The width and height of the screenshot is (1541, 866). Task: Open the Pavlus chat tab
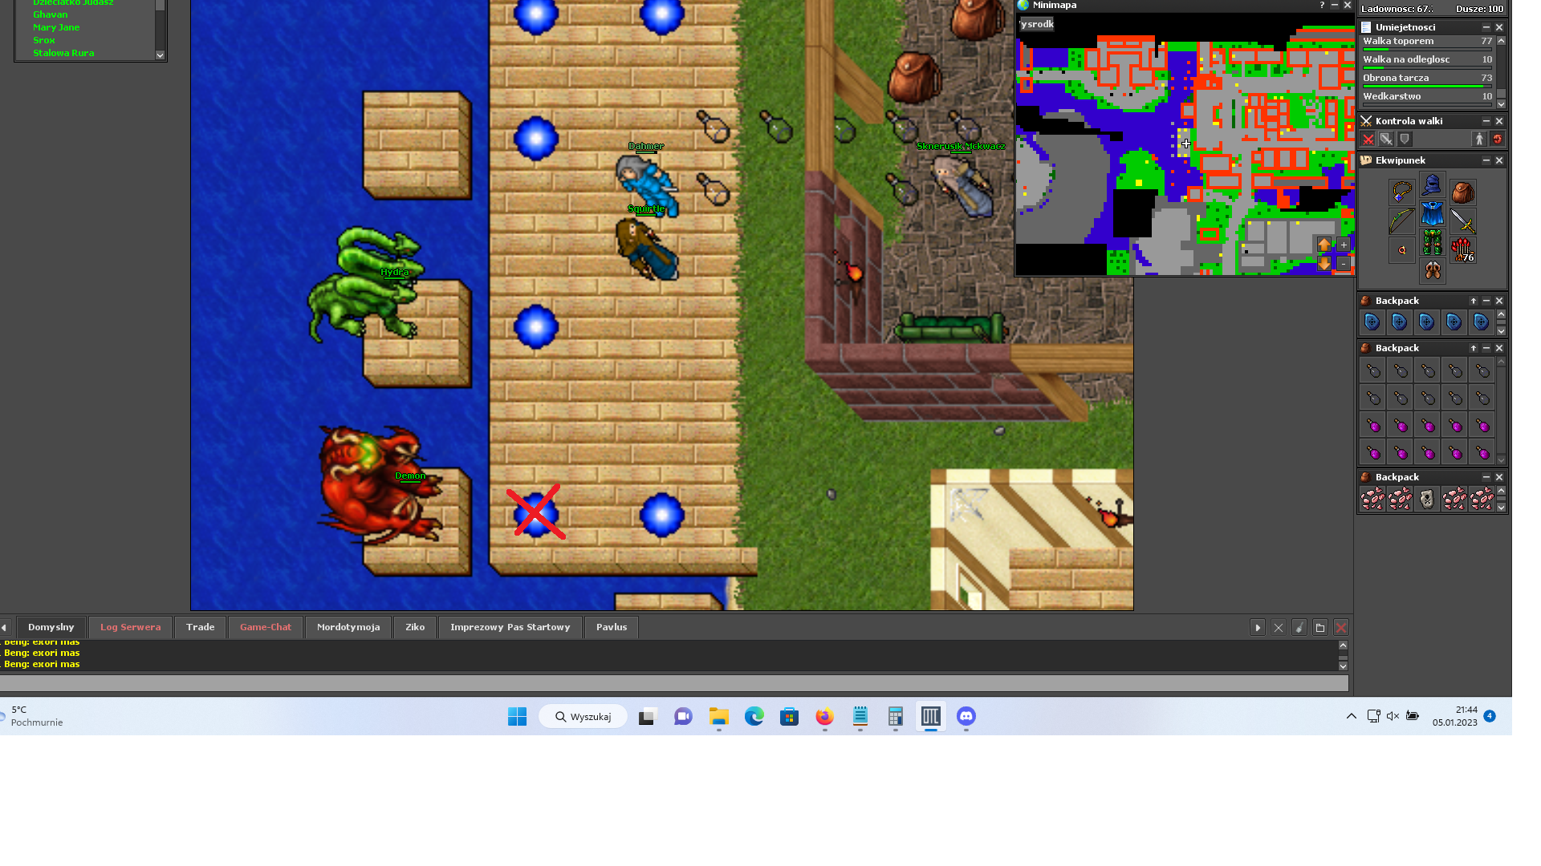pyautogui.click(x=612, y=627)
